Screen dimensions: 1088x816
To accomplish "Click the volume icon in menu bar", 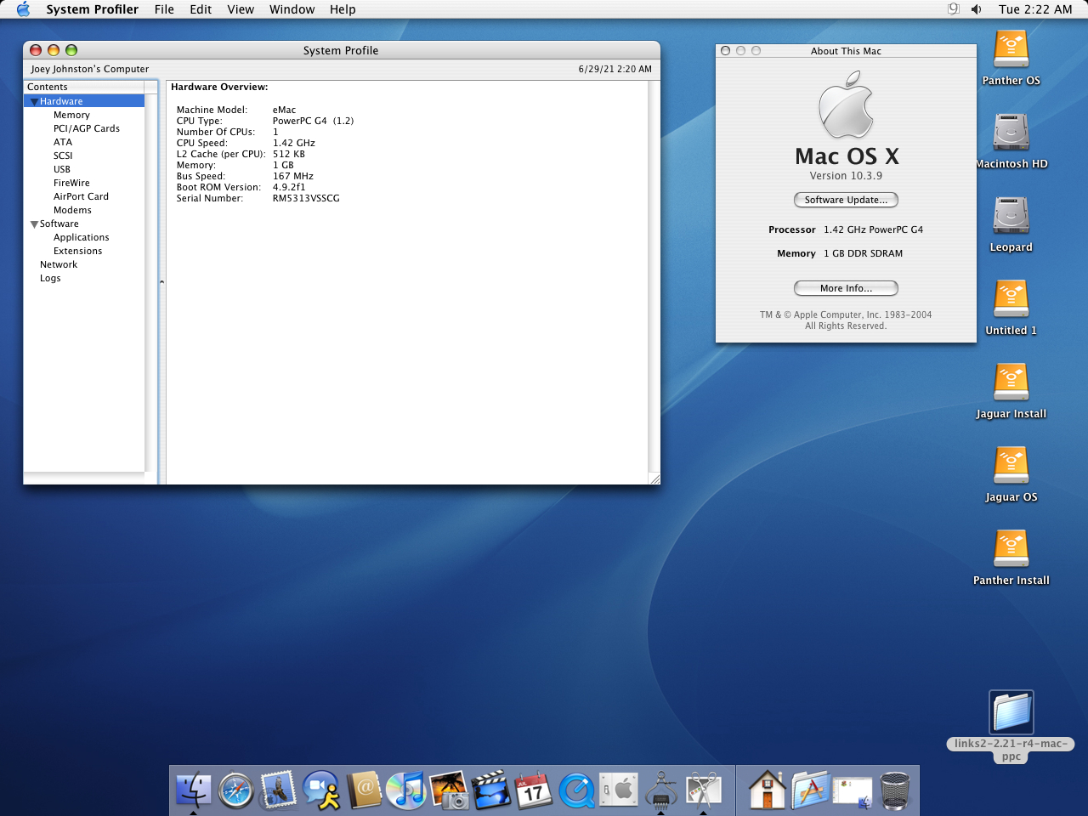I will click(977, 9).
